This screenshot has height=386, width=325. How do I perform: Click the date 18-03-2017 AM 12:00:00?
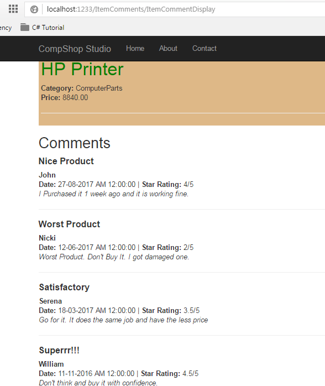[97, 310]
